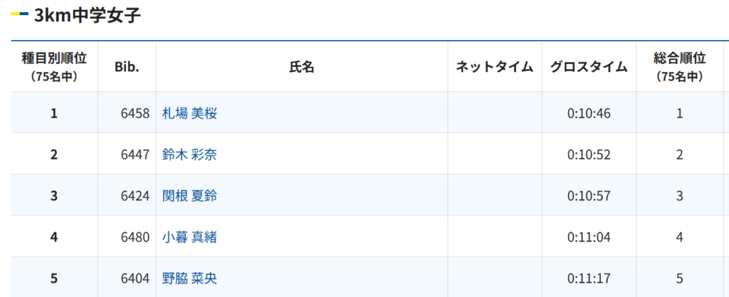
Task: Click the name link 鈴木 彩奈
Action: [189, 155]
